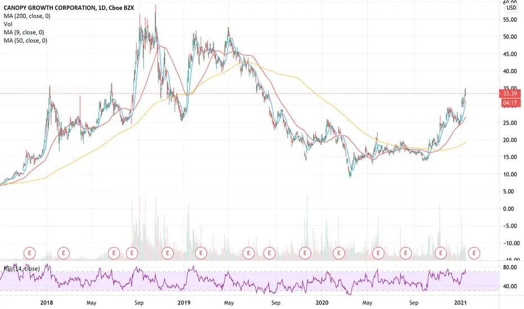Click the 80.00 RSI scale label
Image resolution: width=524 pixels, height=309 pixels.
[510, 267]
